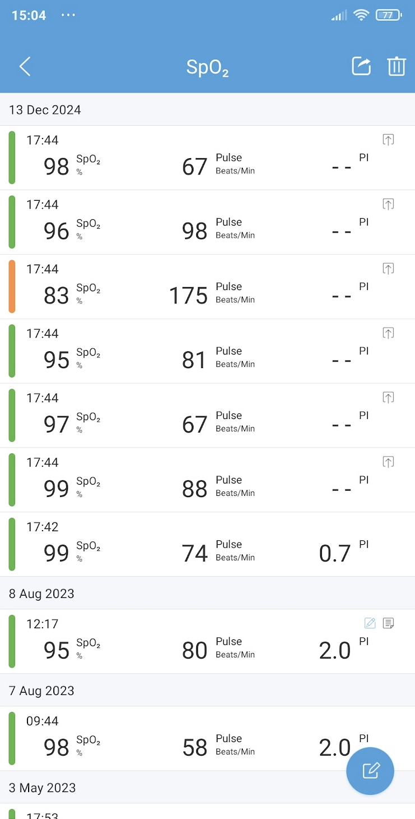The width and height of the screenshot is (415, 819).
Task: Tap upload icon on SpO2 97 record
Action: click(x=388, y=398)
